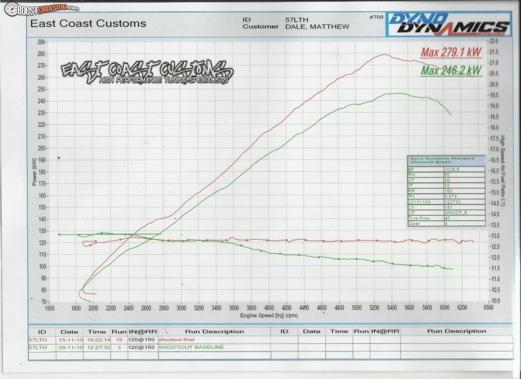Click the right table's "ID" column header
521x379 pixels.
tap(284, 332)
